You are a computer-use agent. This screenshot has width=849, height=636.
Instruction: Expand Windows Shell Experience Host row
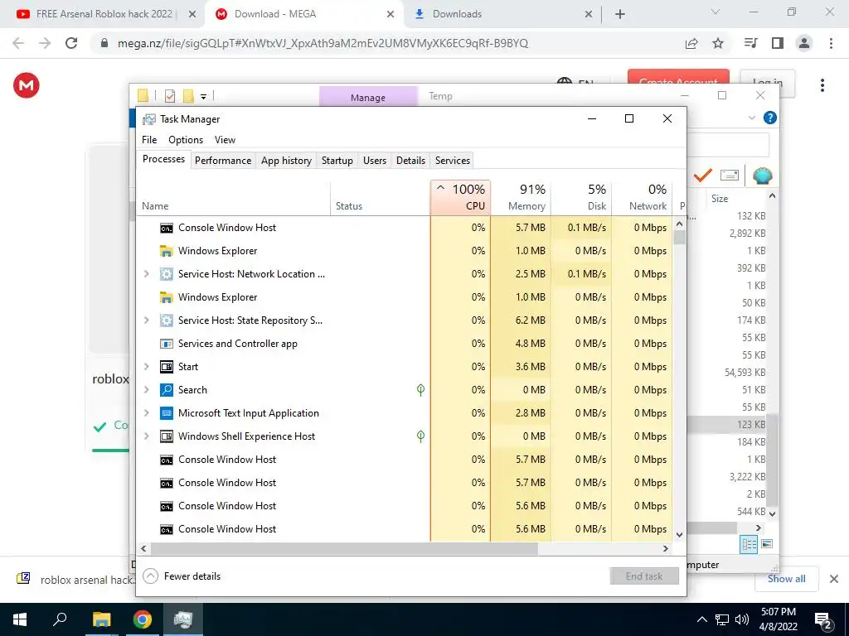146,436
